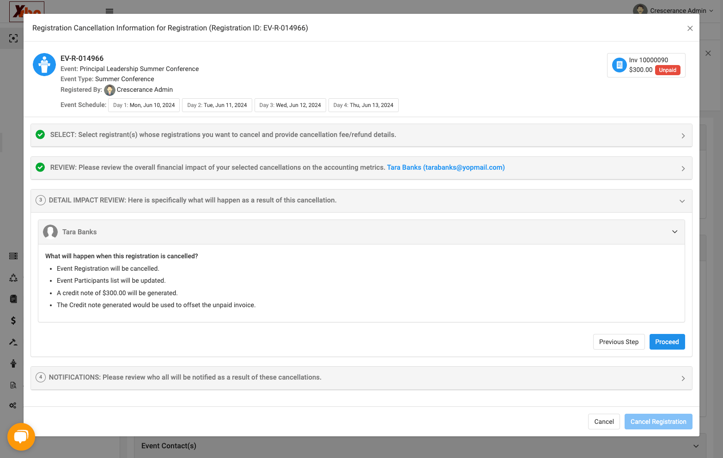Image resolution: width=723 pixels, height=458 pixels.
Task: Open the Crescerance Admin user dropdown
Action: [x=674, y=10]
